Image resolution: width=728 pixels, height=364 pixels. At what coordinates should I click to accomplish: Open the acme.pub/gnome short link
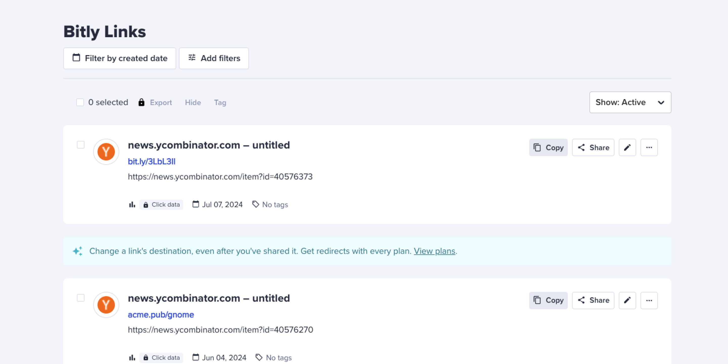click(161, 315)
